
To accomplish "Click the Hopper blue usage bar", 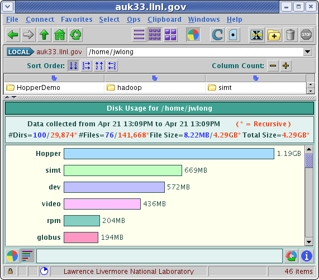I will (x=169, y=154).
